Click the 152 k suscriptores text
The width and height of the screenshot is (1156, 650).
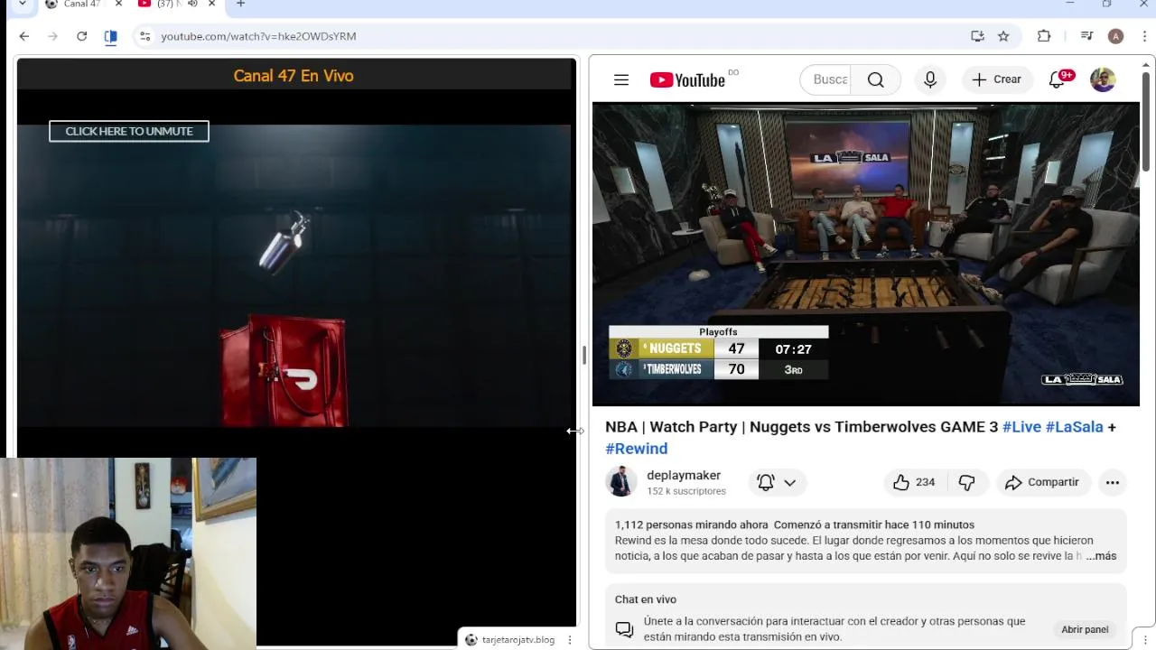pyautogui.click(x=686, y=491)
